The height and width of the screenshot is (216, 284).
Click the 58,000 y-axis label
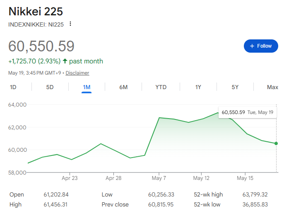[x=17, y=172]
